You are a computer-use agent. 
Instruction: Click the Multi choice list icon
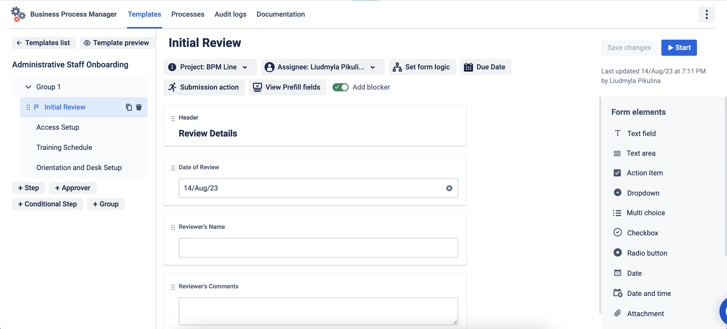[617, 213]
